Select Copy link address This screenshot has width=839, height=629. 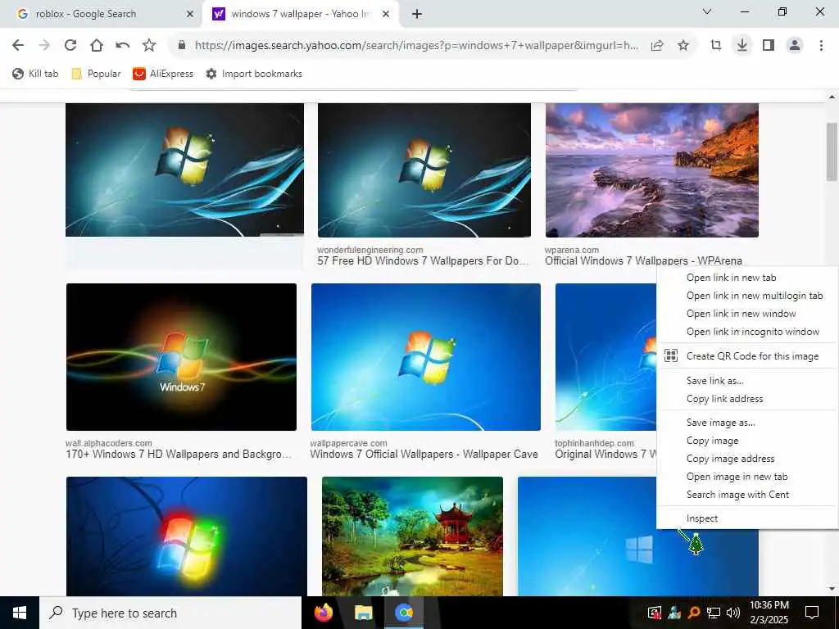(747, 399)
